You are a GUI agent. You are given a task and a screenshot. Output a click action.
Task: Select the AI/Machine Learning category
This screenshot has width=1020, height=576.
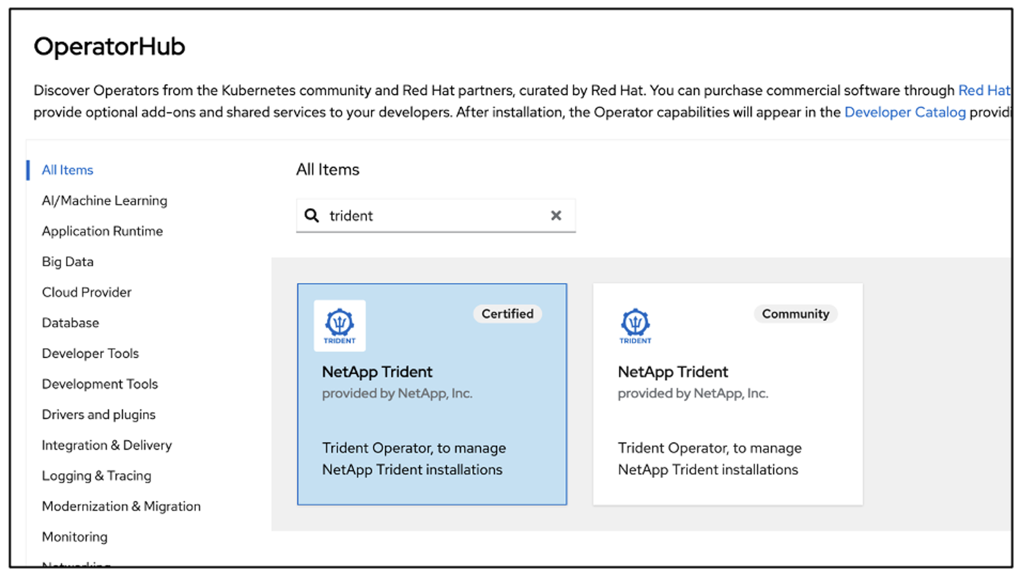coord(104,200)
